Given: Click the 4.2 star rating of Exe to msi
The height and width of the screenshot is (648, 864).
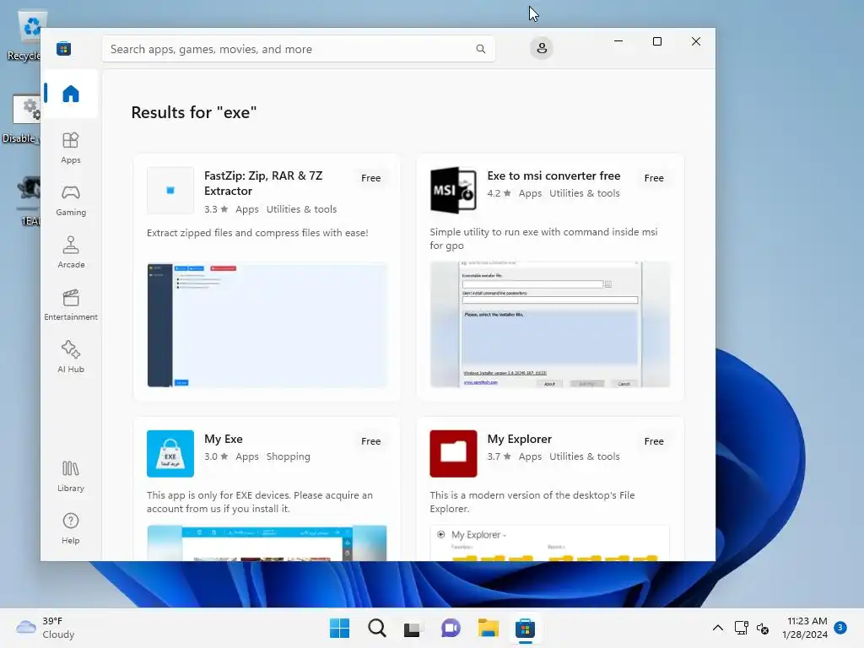Looking at the screenshot, I should point(499,193).
